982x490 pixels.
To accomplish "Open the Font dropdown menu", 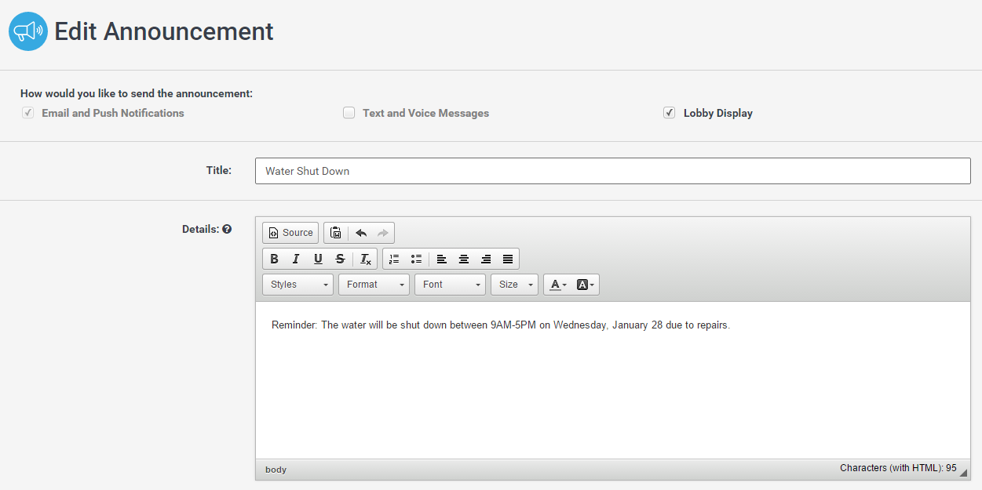I will point(451,285).
